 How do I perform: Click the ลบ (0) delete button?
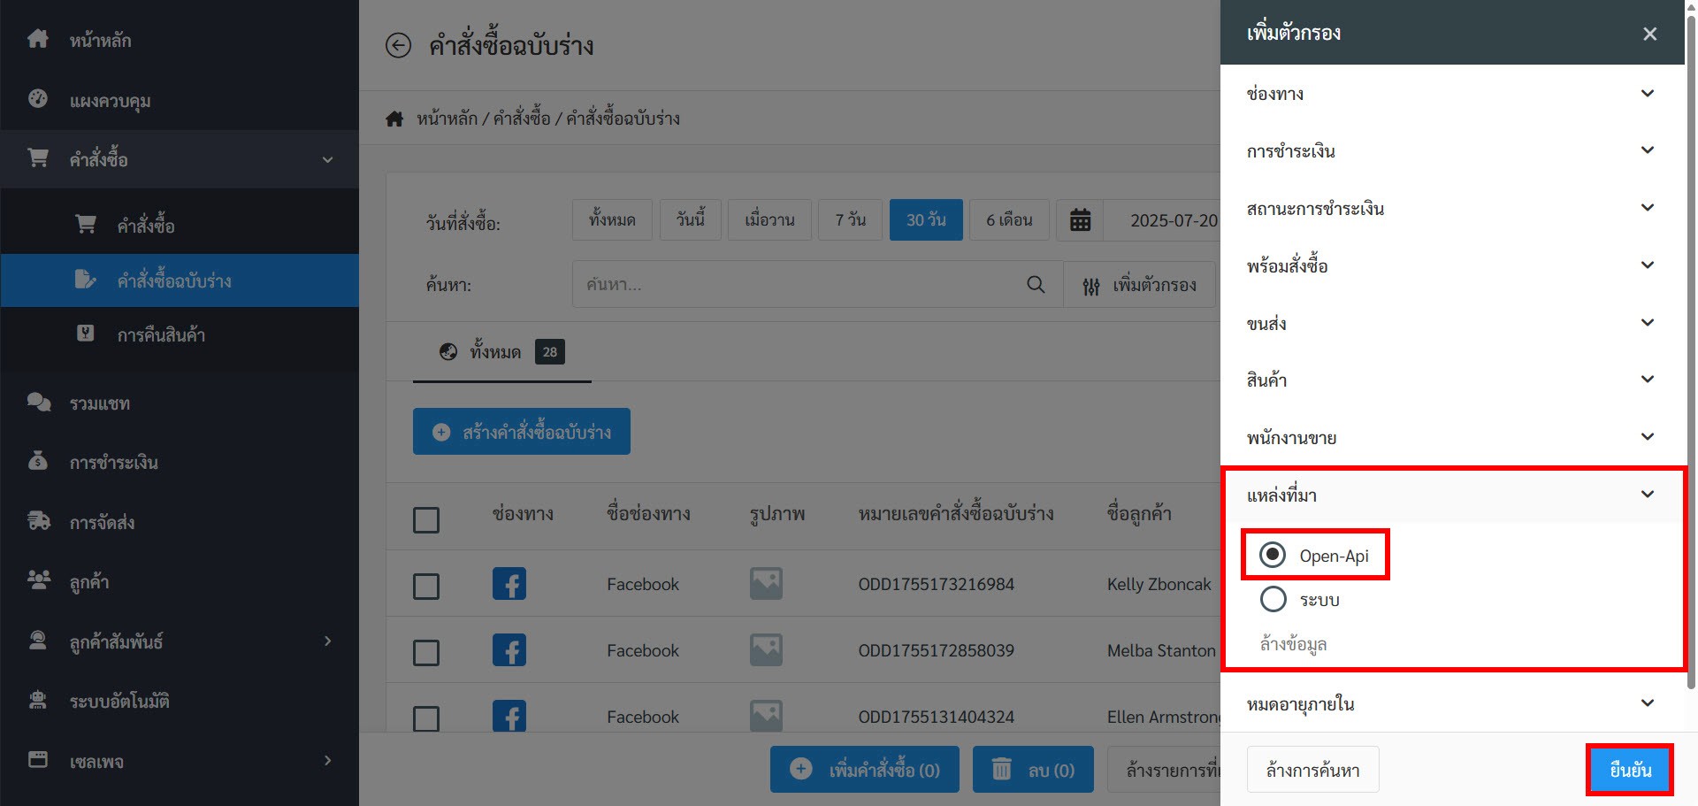[x=1033, y=770]
